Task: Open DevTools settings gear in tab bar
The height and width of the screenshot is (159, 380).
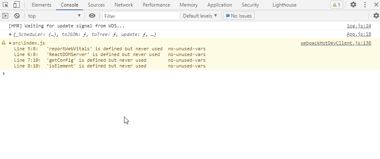Action: coord(353,4)
